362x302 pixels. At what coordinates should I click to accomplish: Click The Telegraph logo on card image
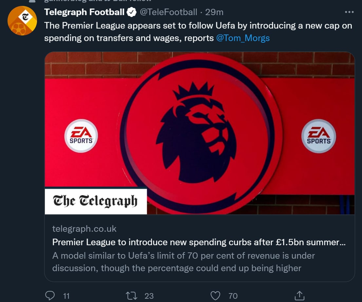pos(95,201)
